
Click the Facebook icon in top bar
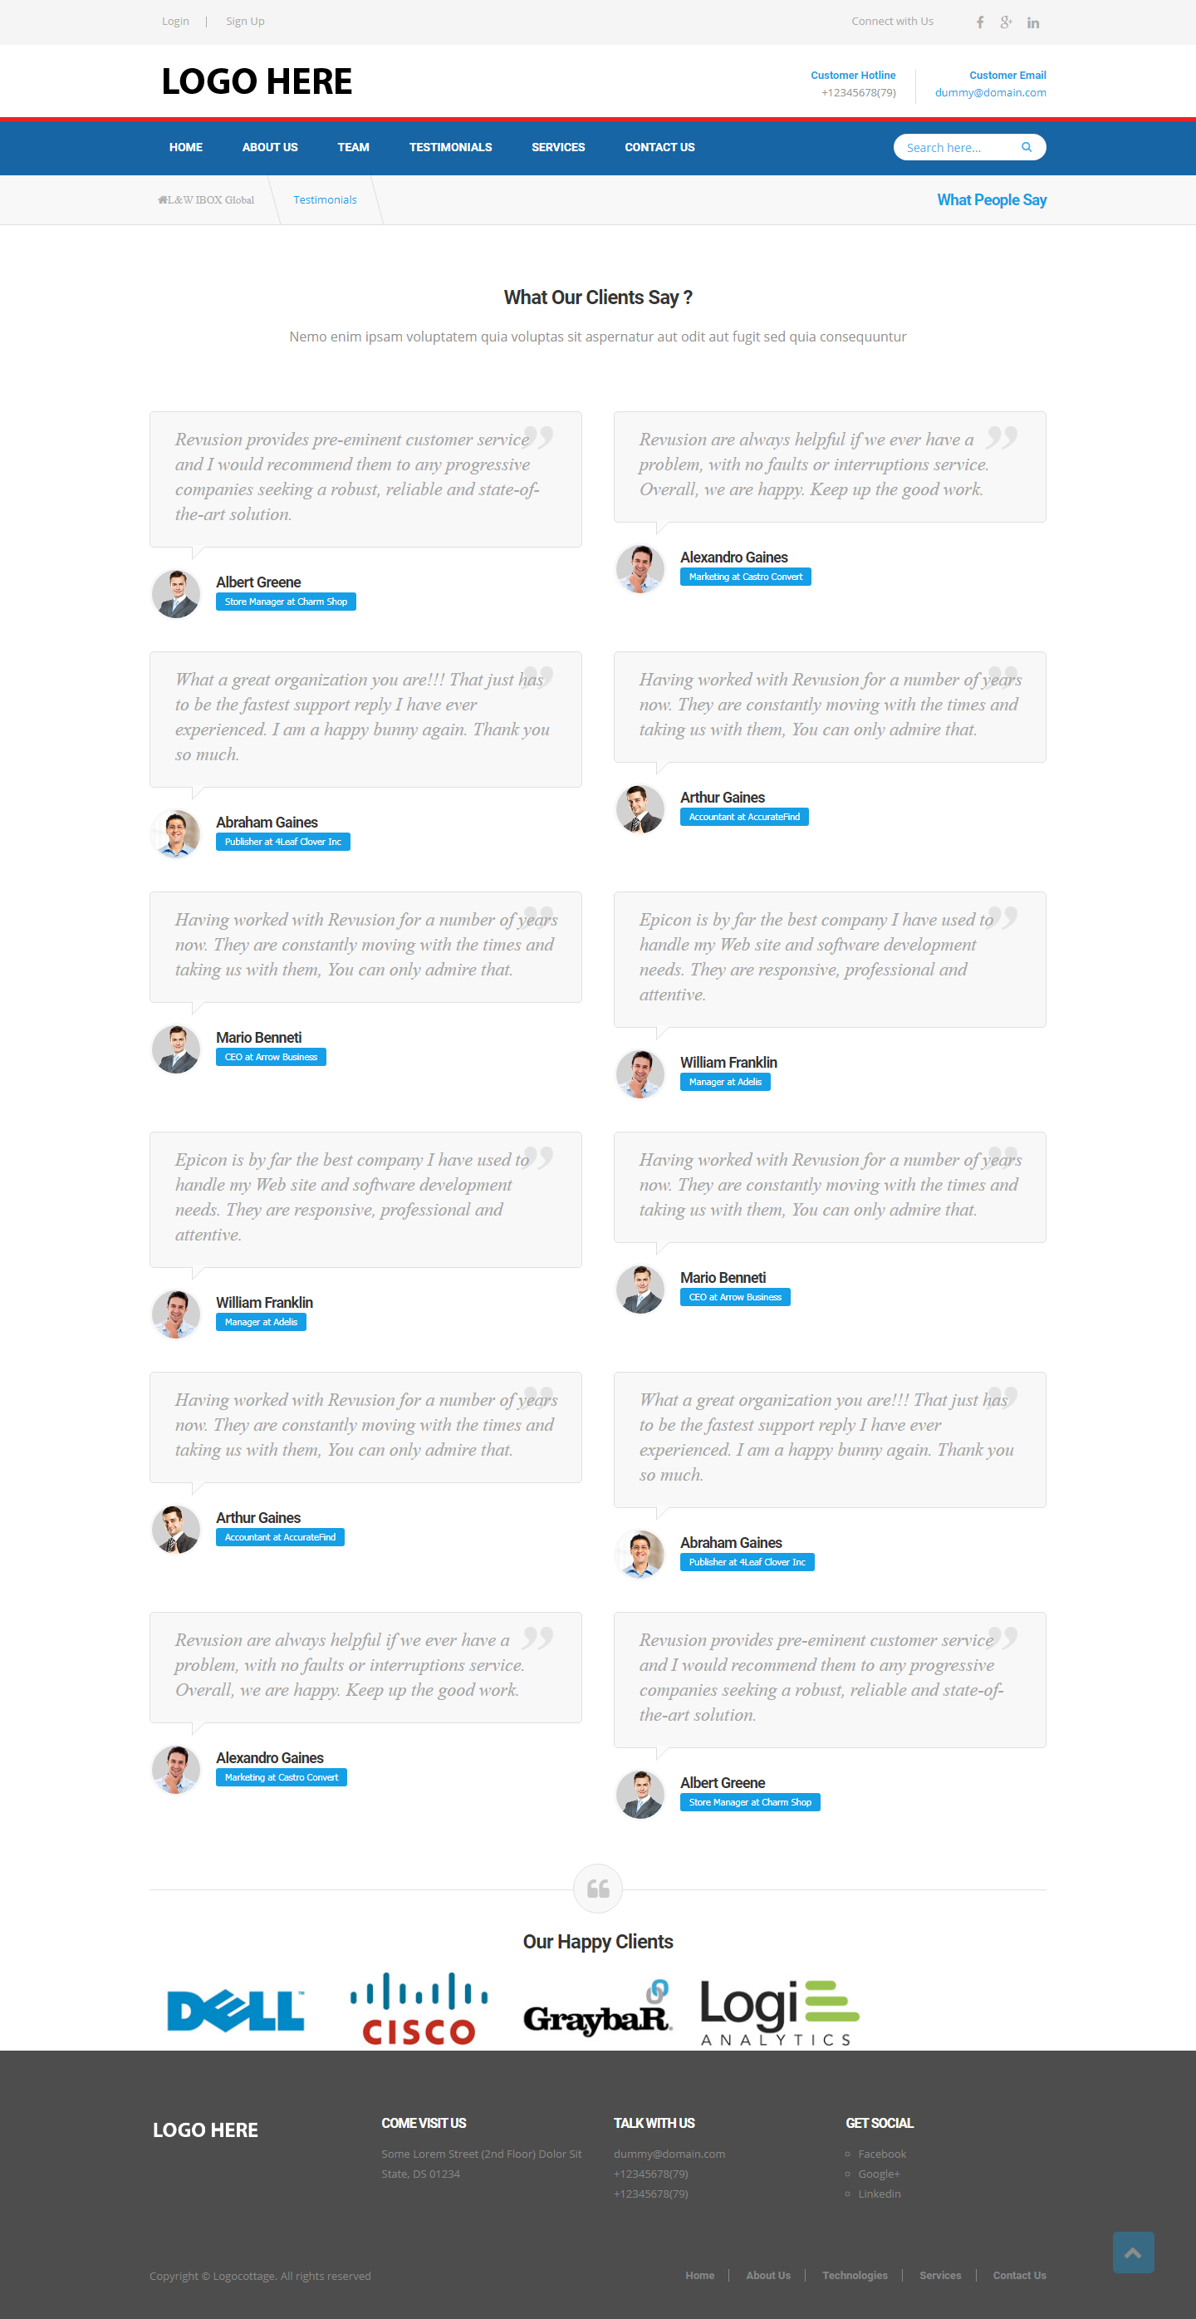pos(980,22)
